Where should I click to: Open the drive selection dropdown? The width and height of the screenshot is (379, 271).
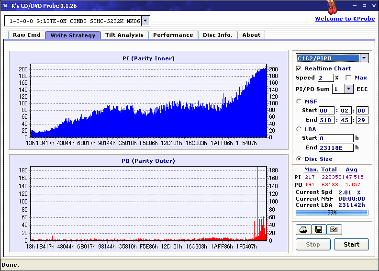pos(146,21)
